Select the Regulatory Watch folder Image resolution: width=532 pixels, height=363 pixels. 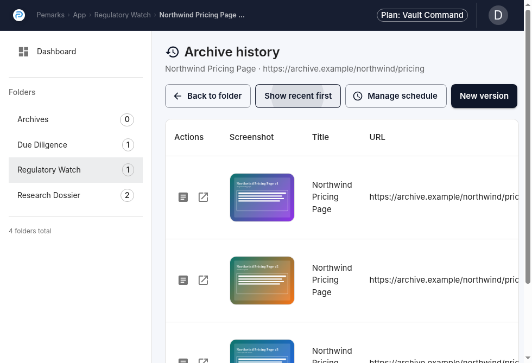point(75,170)
